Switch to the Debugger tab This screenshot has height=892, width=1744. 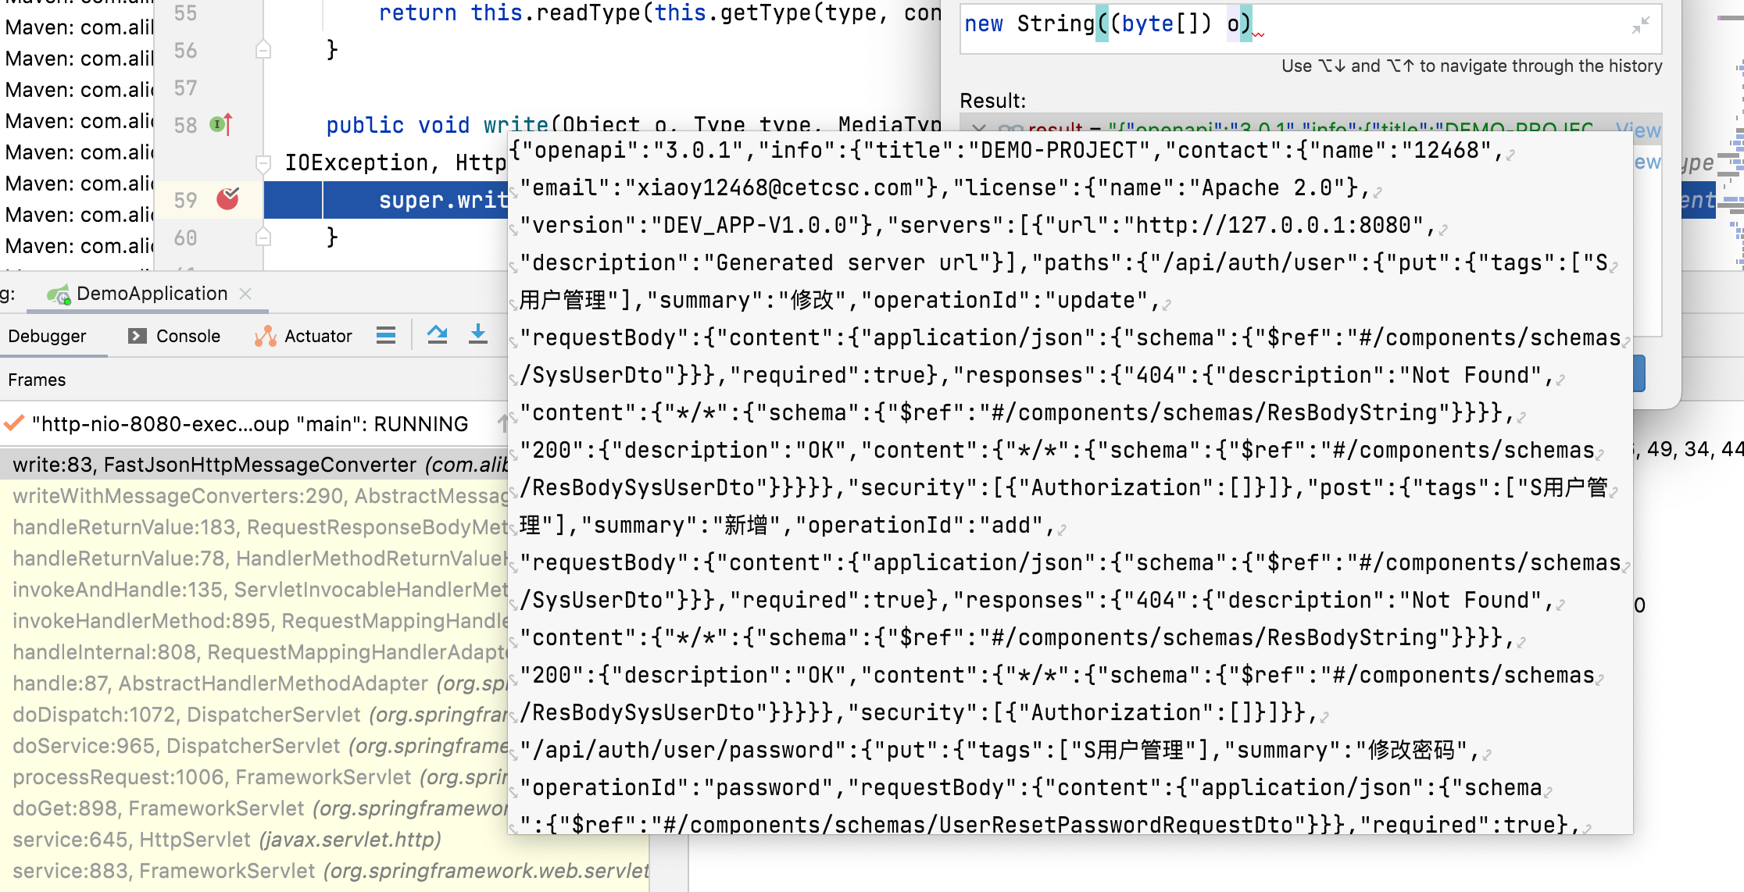(x=47, y=336)
